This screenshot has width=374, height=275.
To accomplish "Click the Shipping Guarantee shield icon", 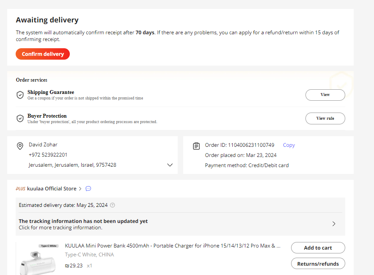I will click(x=20, y=95).
